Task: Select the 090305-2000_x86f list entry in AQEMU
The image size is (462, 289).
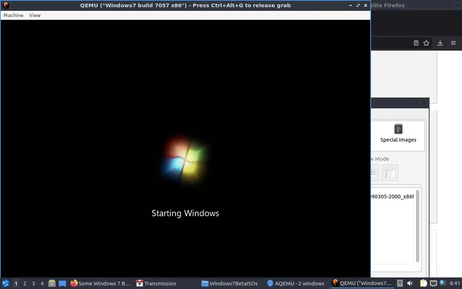Action: (x=392, y=197)
